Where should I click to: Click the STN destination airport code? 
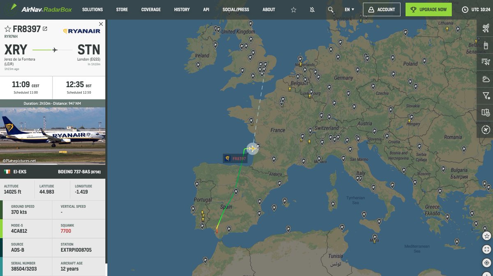pyautogui.click(x=89, y=50)
